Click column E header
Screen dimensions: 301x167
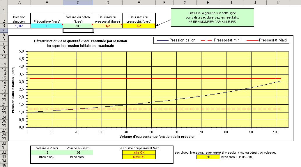139,3
